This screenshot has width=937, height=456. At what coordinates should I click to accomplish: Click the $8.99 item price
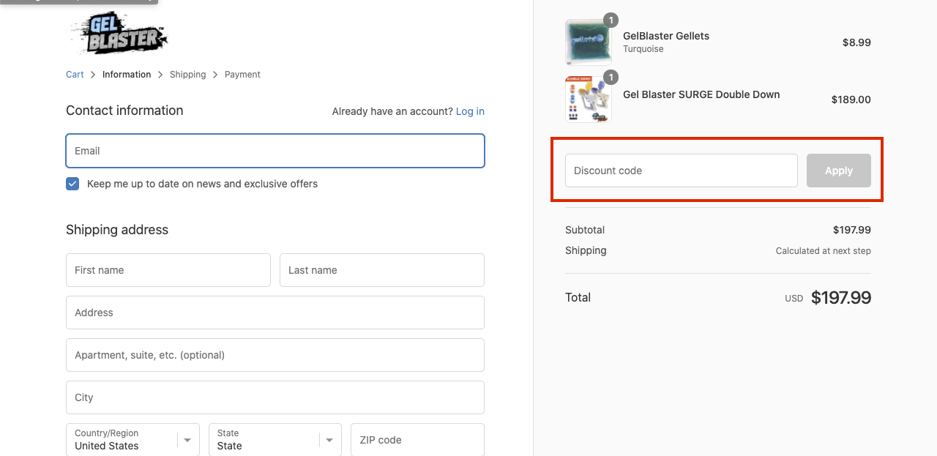856,42
